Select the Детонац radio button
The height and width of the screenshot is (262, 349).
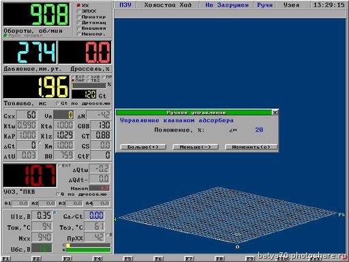(x=78, y=23)
